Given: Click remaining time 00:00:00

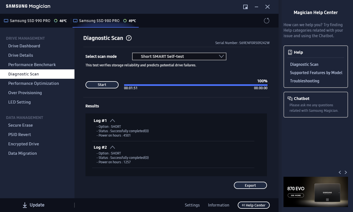Looking at the screenshot, I should tap(261, 88).
